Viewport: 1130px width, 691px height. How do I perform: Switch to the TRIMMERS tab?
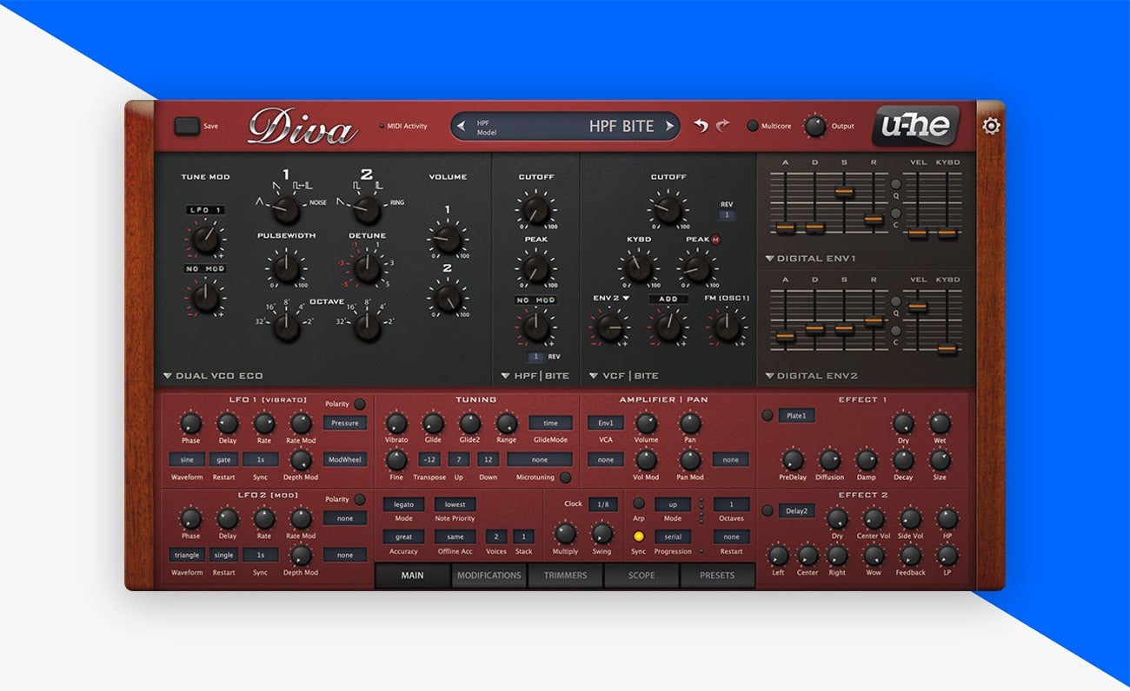(565, 576)
